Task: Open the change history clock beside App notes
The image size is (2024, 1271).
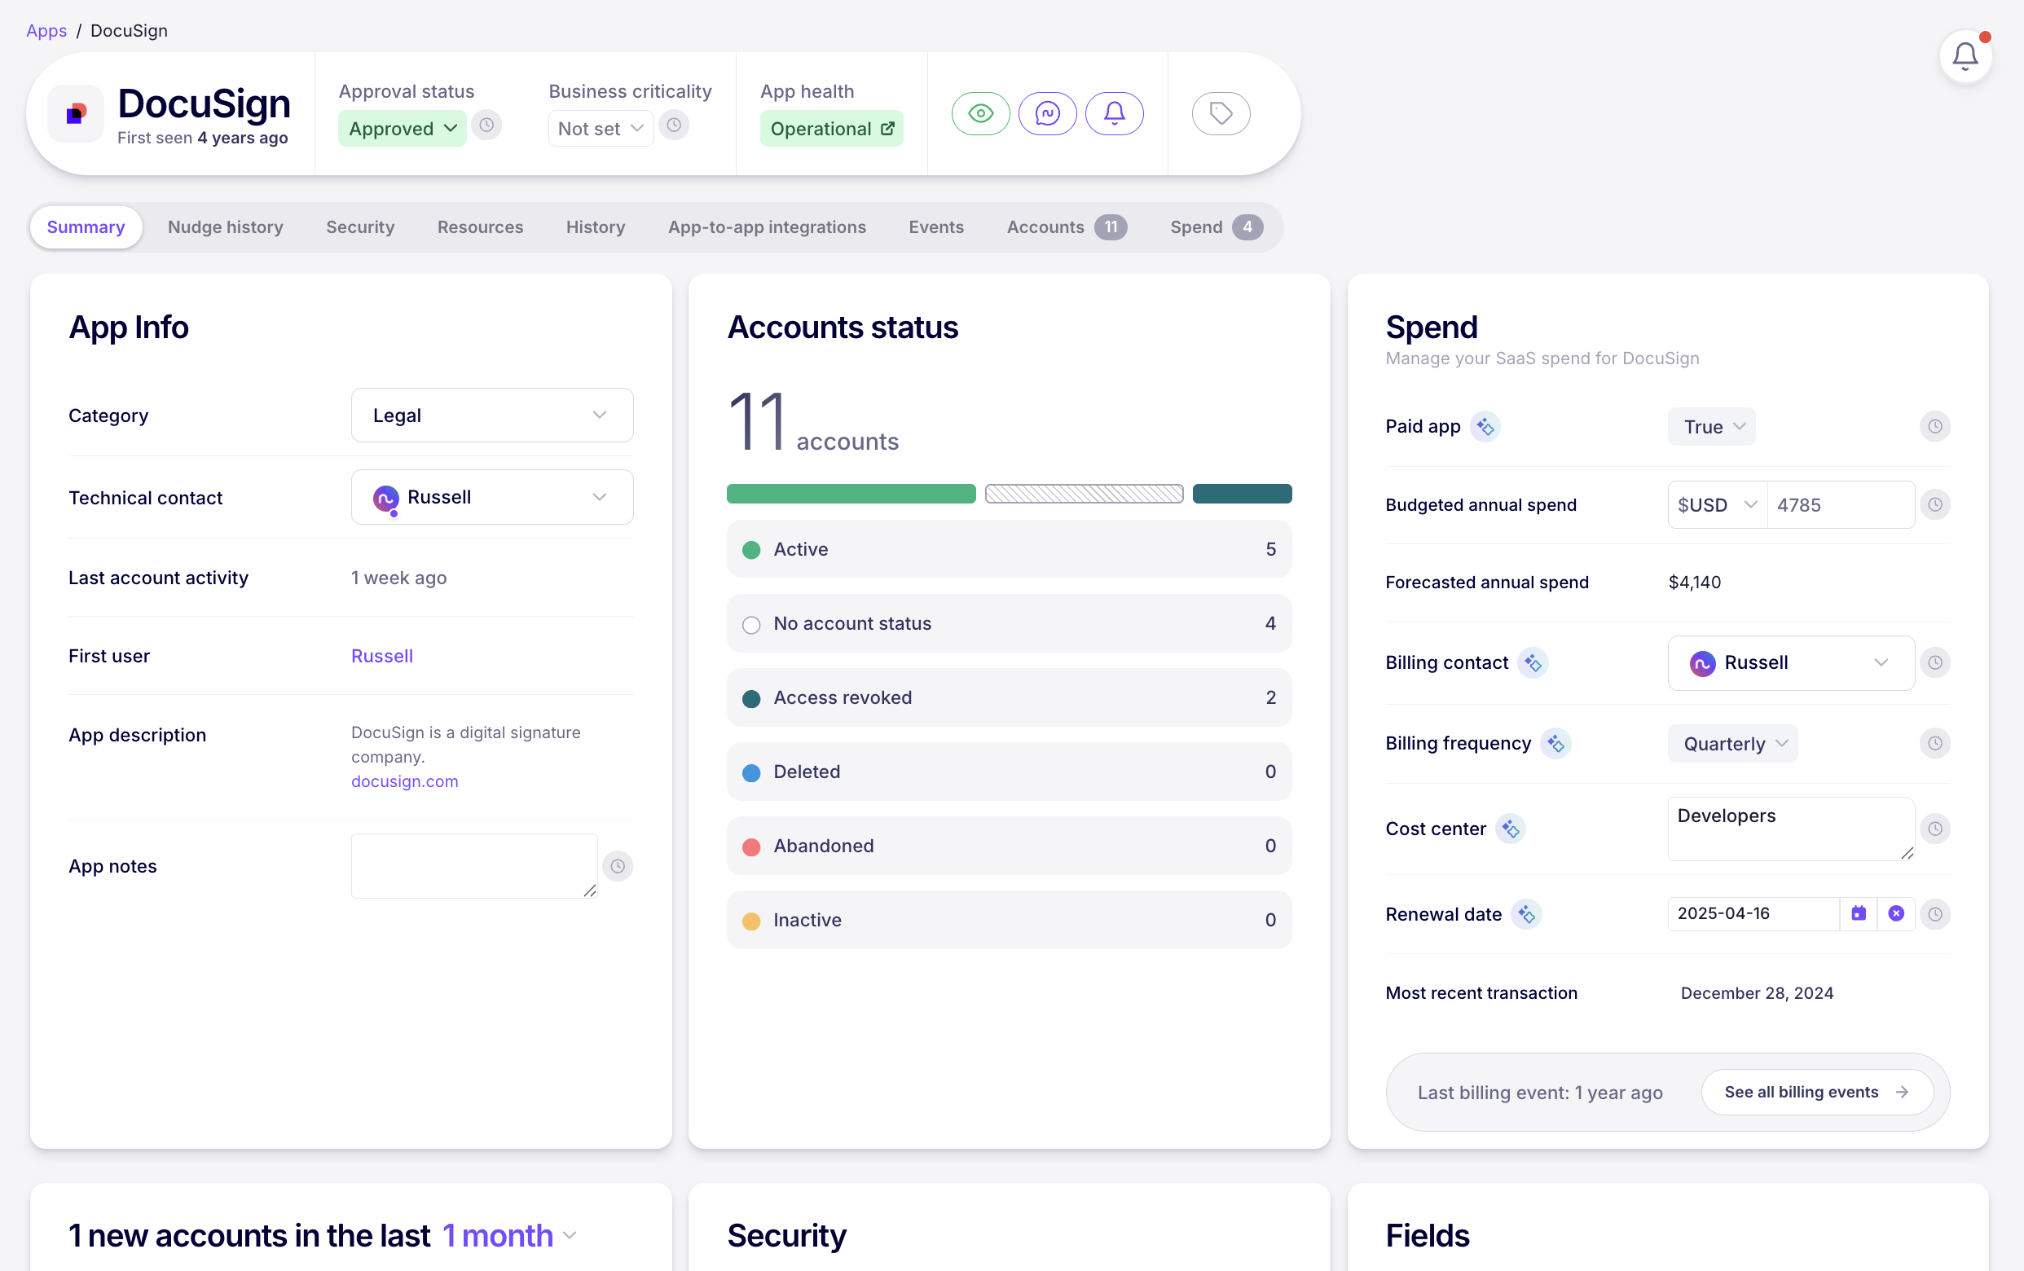Action: click(x=618, y=865)
